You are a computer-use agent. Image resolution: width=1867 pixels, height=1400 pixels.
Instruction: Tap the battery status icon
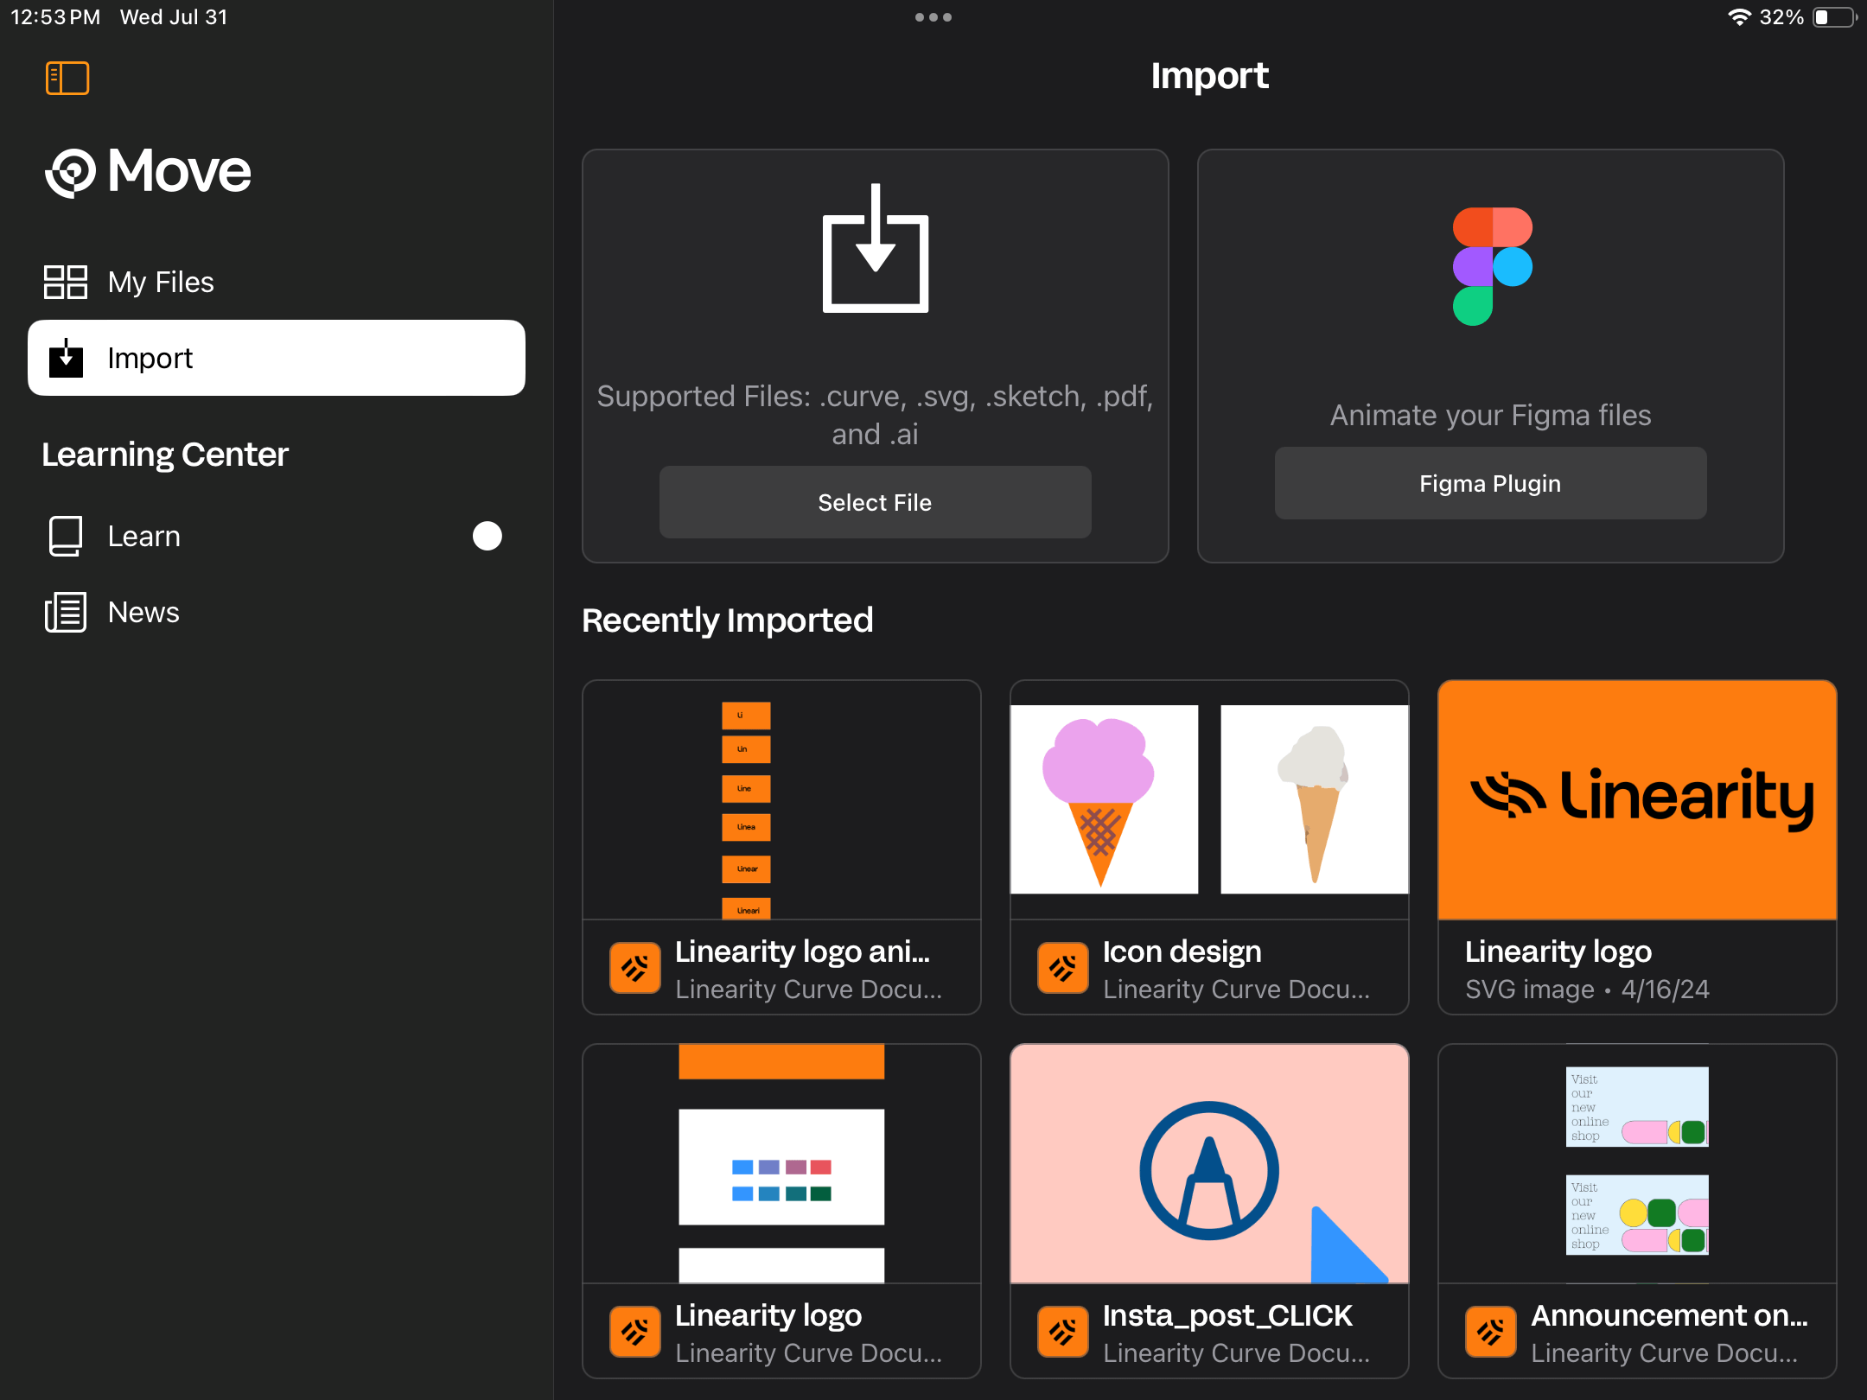click(1834, 17)
